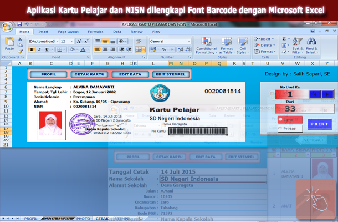Open the General number format dropdown
The height and width of the screenshot is (222, 338).
coord(189,41)
